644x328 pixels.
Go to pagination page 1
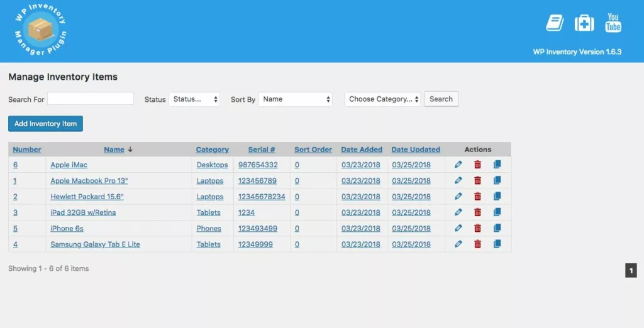click(631, 271)
